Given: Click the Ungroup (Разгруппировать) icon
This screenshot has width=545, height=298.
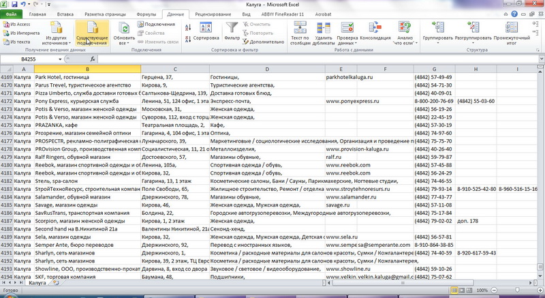Looking at the screenshot, I should point(473,28).
